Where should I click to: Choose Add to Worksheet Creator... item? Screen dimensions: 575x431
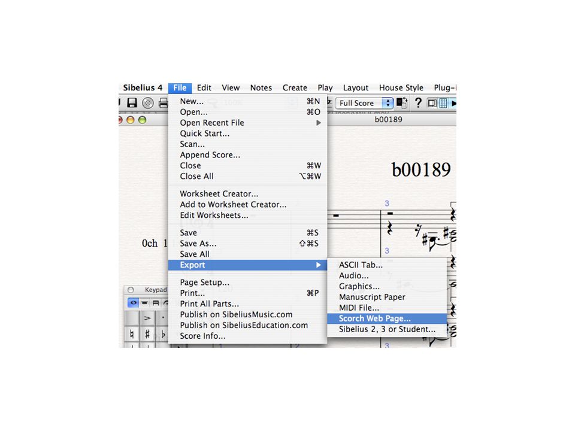[247, 205]
